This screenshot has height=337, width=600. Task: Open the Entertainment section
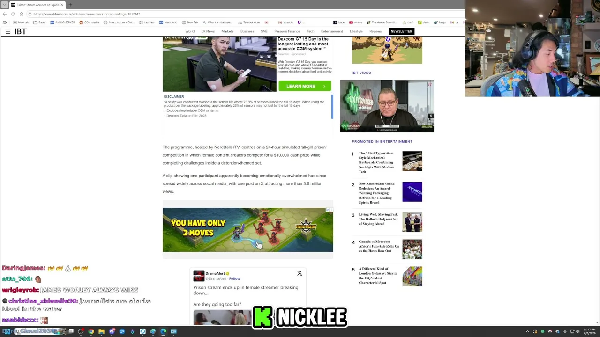click(332, 31)
